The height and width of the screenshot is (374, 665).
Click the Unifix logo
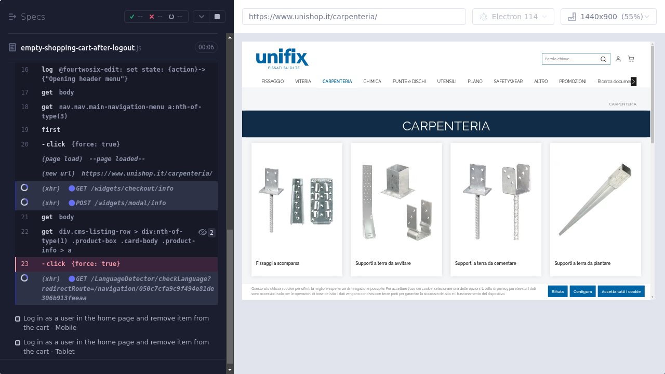pyautogui.click(x=282, y=59)
